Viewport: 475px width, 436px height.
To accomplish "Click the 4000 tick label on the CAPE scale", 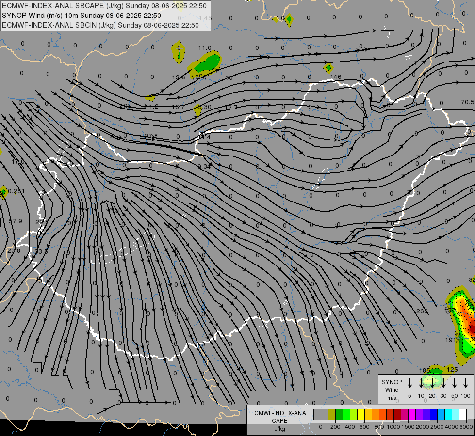I will point(452,427).
